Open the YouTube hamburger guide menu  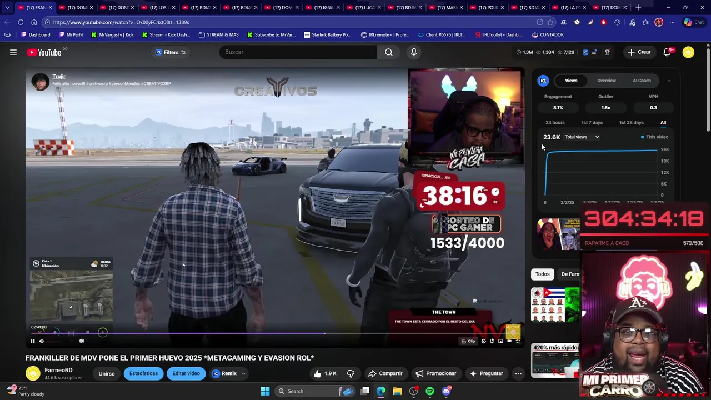[x=13, y=52]
